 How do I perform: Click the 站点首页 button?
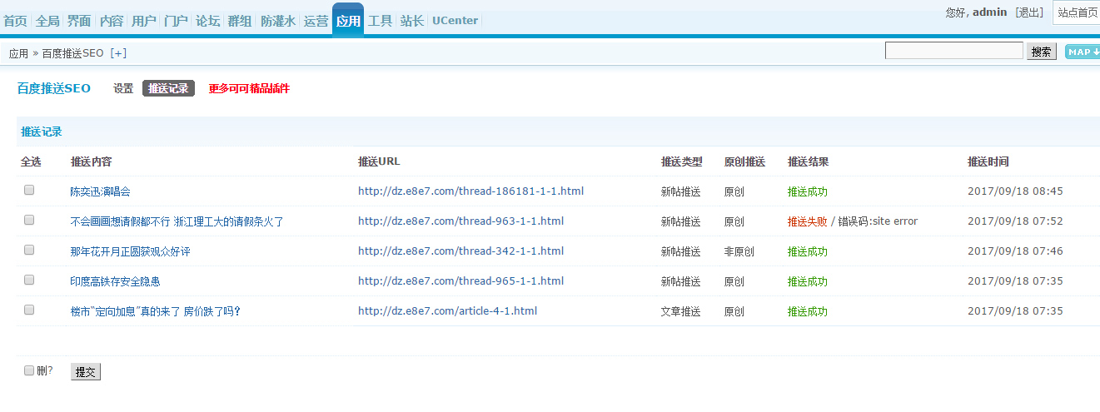coord(1078,12)
